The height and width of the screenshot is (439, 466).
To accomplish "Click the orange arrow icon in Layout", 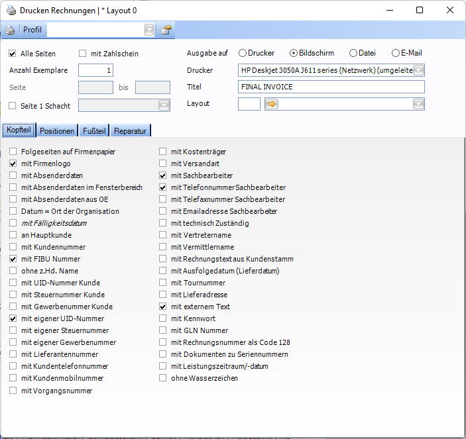I will click(272, 104).
